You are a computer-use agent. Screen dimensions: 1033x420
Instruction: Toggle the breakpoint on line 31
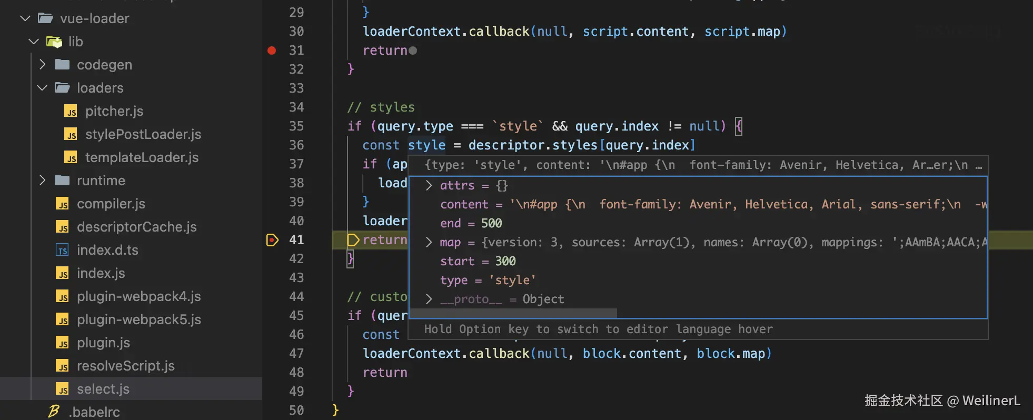coord(272,51)
